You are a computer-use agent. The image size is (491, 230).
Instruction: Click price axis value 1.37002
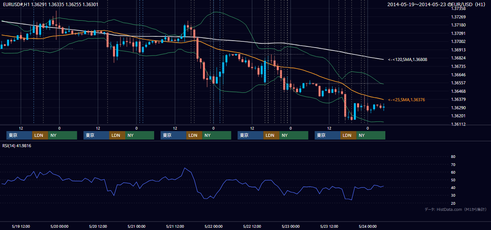(x=458, y=41)
